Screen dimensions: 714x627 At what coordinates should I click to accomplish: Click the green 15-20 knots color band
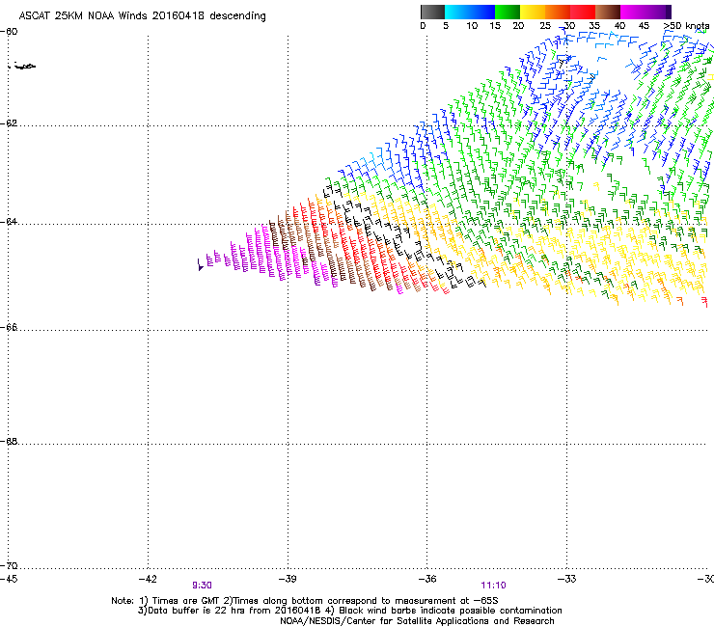pos(508,12)
